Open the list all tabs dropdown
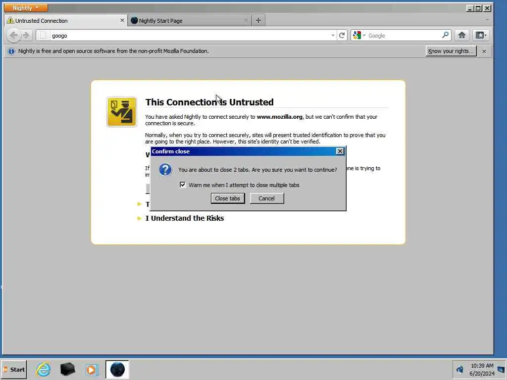The image size is (507, 380). 487,20
